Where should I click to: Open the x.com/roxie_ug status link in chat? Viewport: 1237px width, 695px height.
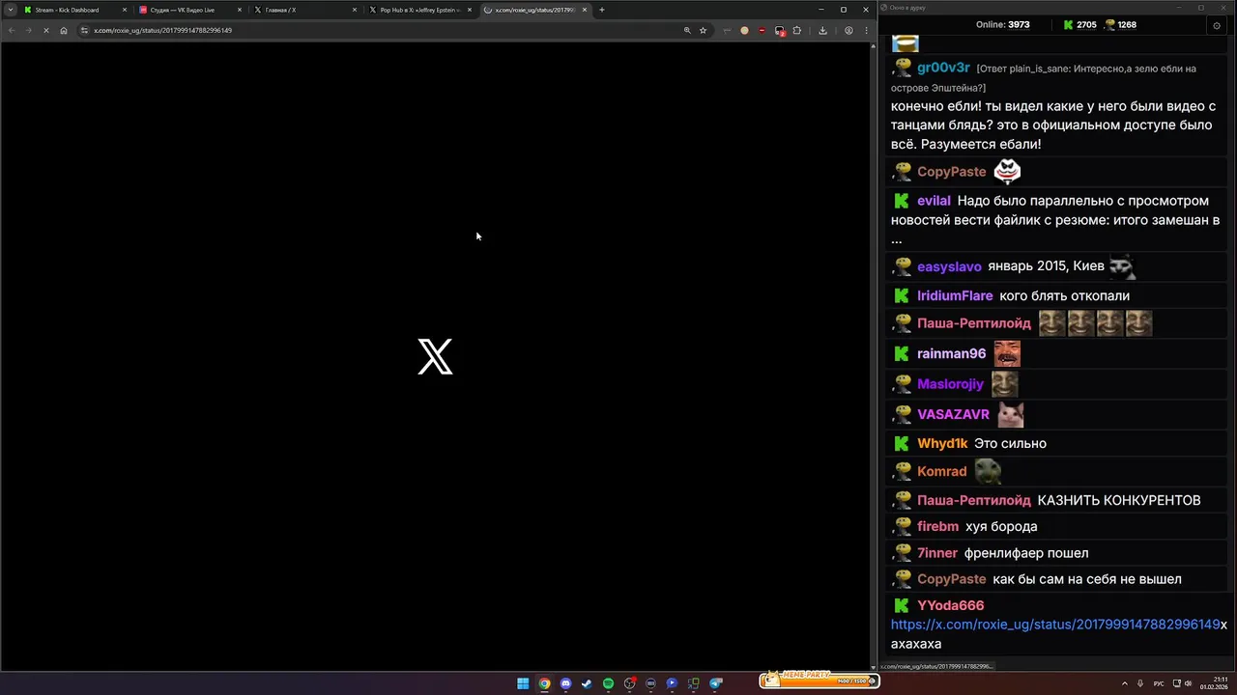coord(1055,625)
